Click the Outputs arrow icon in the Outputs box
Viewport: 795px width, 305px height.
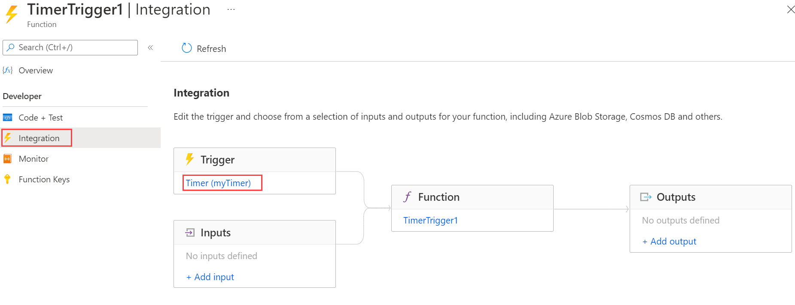(x=646, y=196)
